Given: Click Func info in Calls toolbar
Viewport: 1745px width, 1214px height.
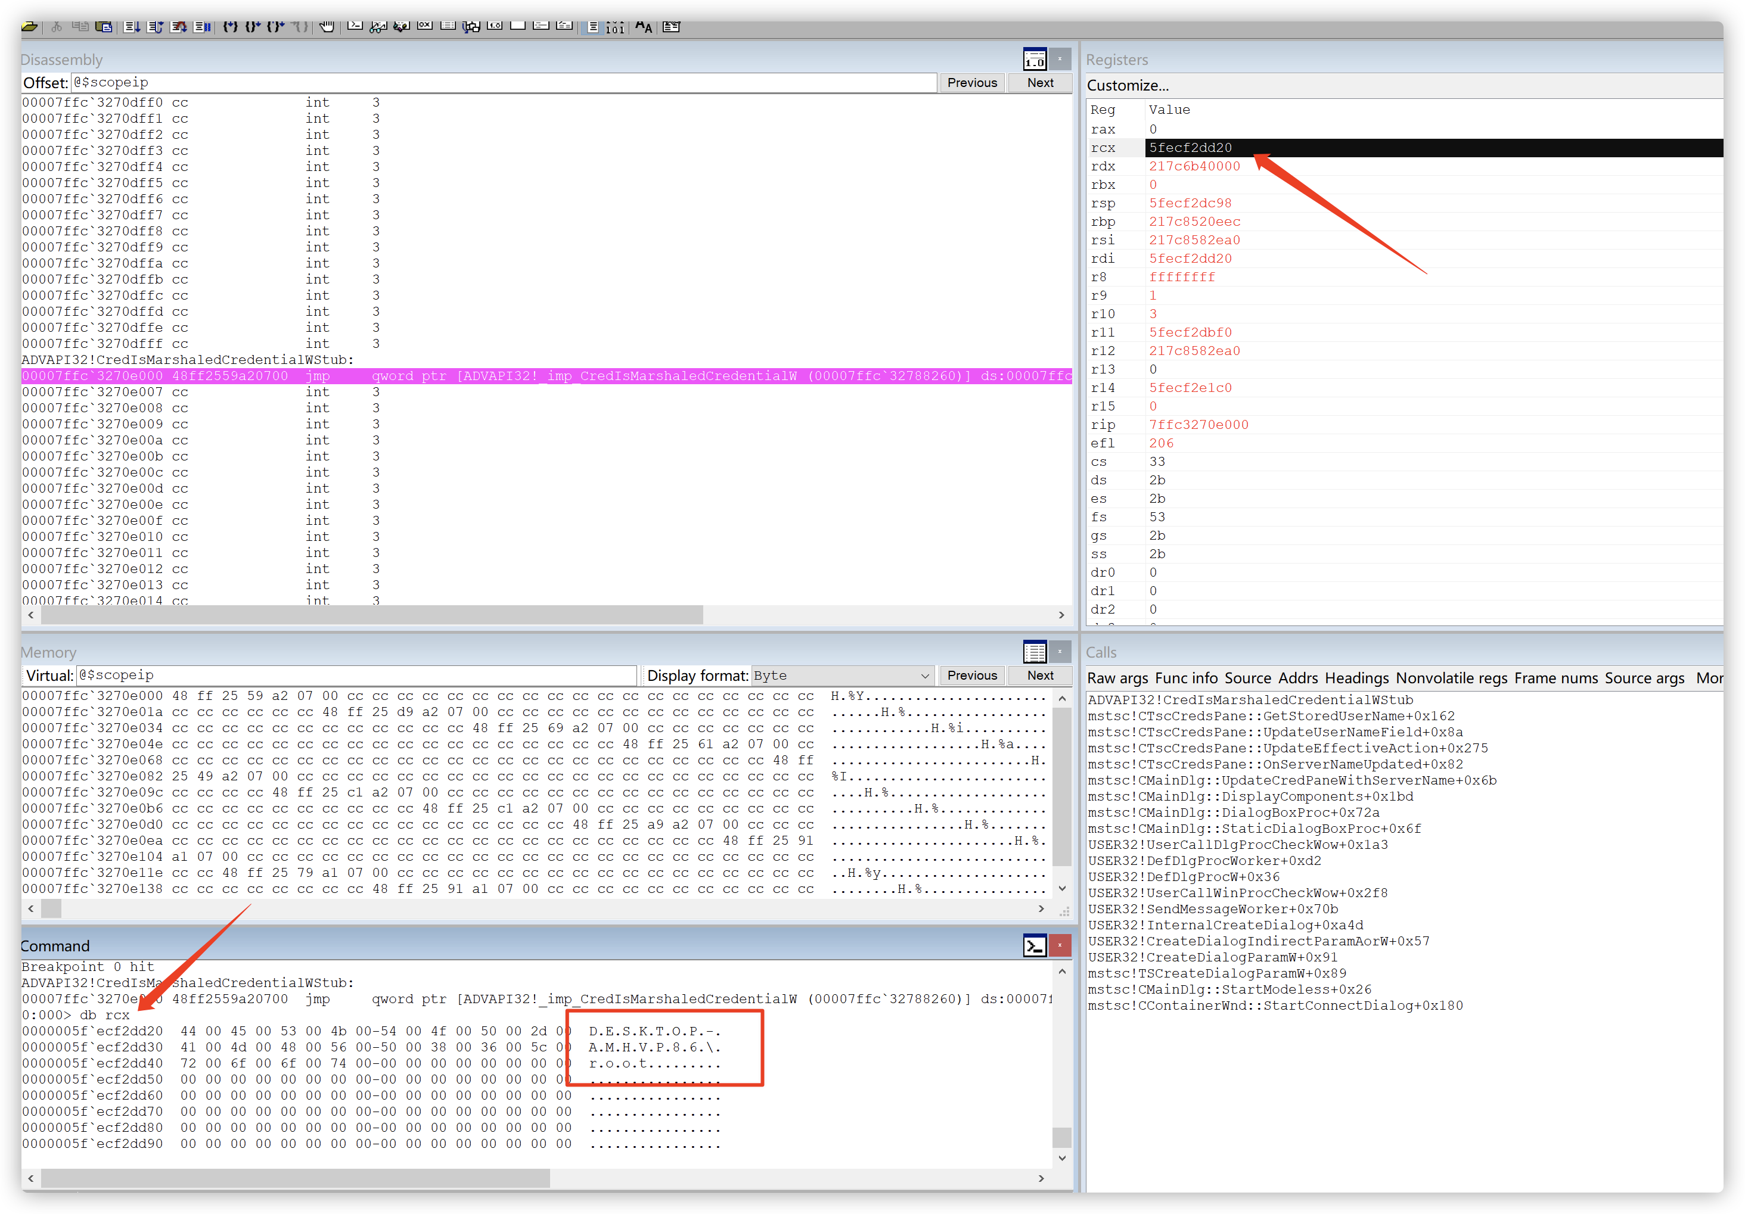Looking at the screenshot, I should (1185, 678).
